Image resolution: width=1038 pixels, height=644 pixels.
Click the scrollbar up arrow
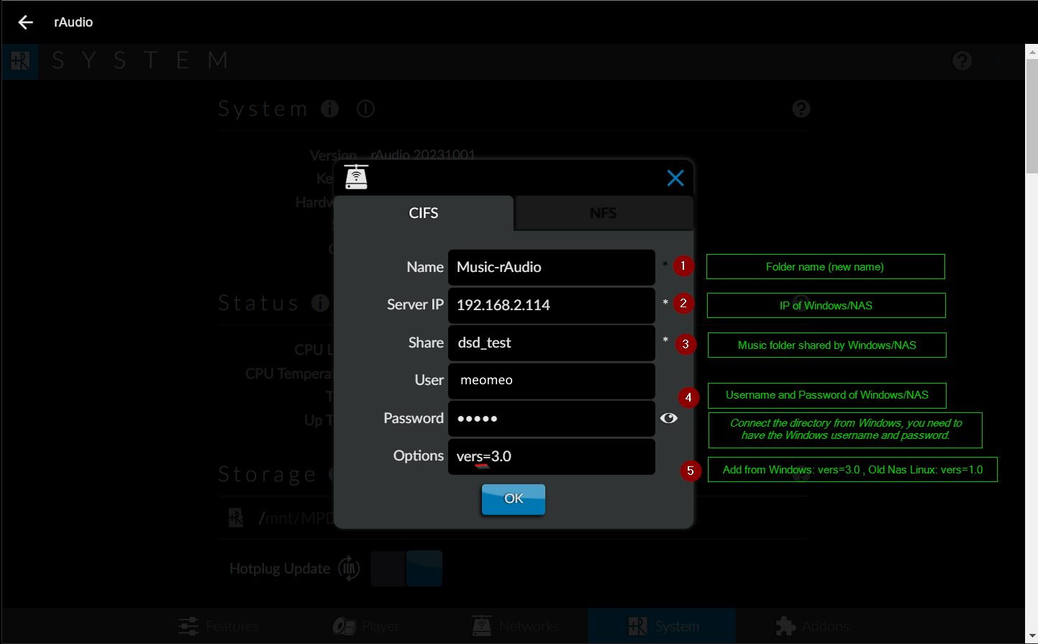point(1032,51)
